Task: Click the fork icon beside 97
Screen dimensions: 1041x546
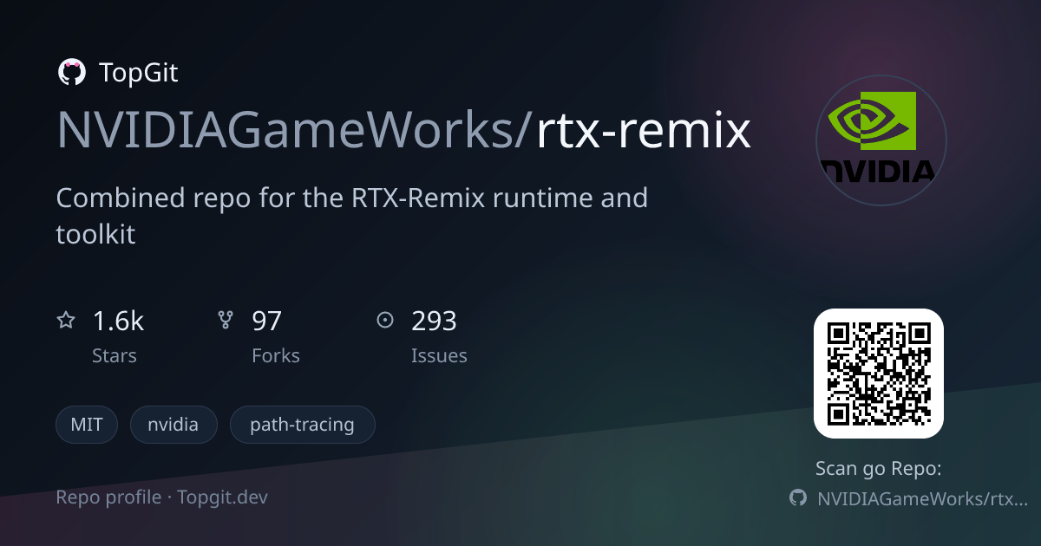Action: (x=226, y=321)
